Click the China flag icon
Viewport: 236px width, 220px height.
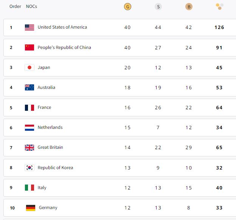click(x=29, y=47)
